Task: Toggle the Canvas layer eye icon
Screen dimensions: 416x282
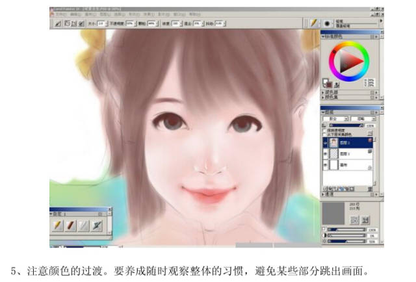Action: point(326,165)
